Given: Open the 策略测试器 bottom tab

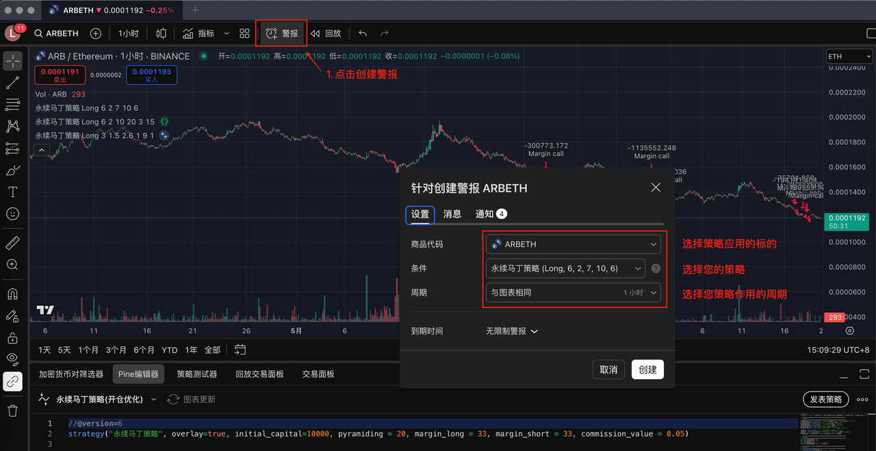Looking at the screenshot, I should pos(196,374).
